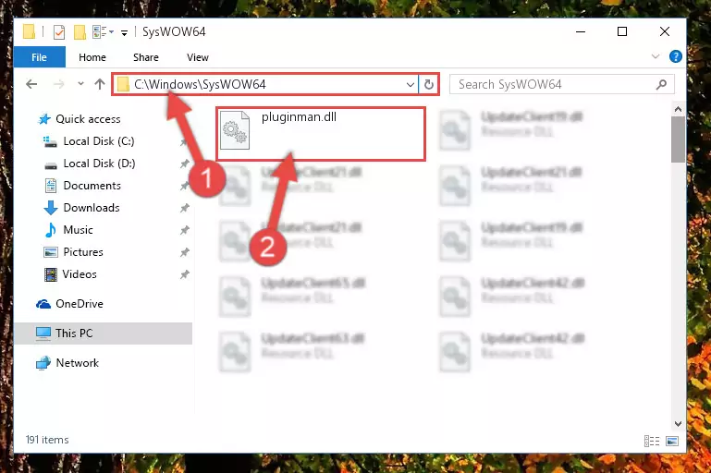Viewport: 711px width, 473px height.
Task: Go forward with the right arrow
Action: coord(58,84)
